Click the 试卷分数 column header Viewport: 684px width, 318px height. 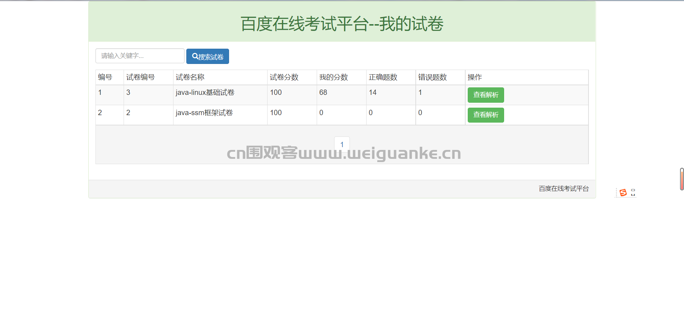click(284, 77)
